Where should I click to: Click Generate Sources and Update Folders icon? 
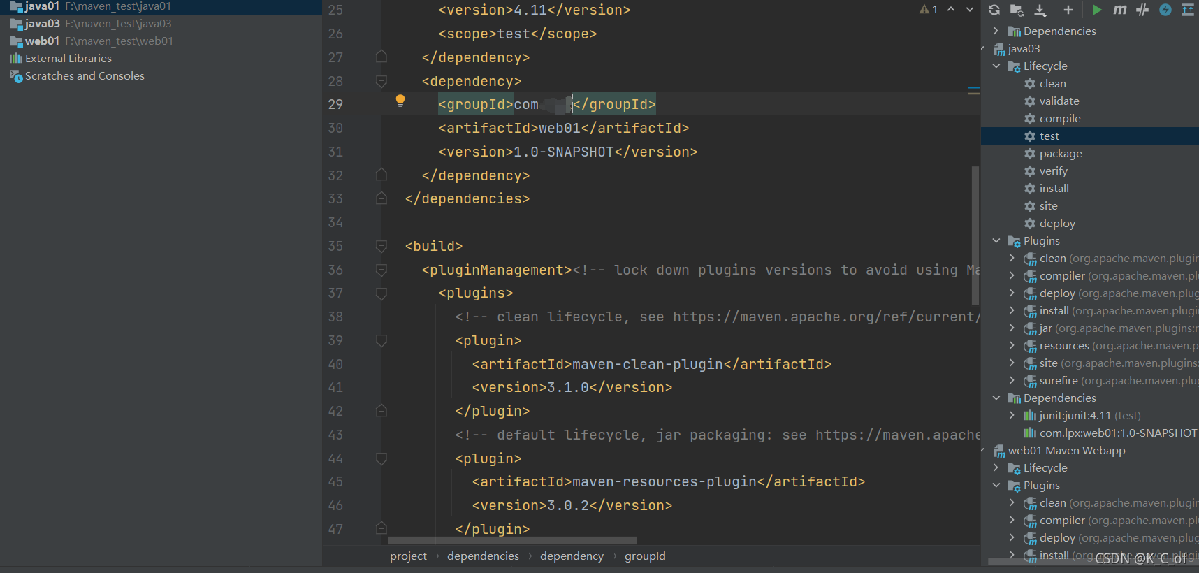tap(1017, 10)
